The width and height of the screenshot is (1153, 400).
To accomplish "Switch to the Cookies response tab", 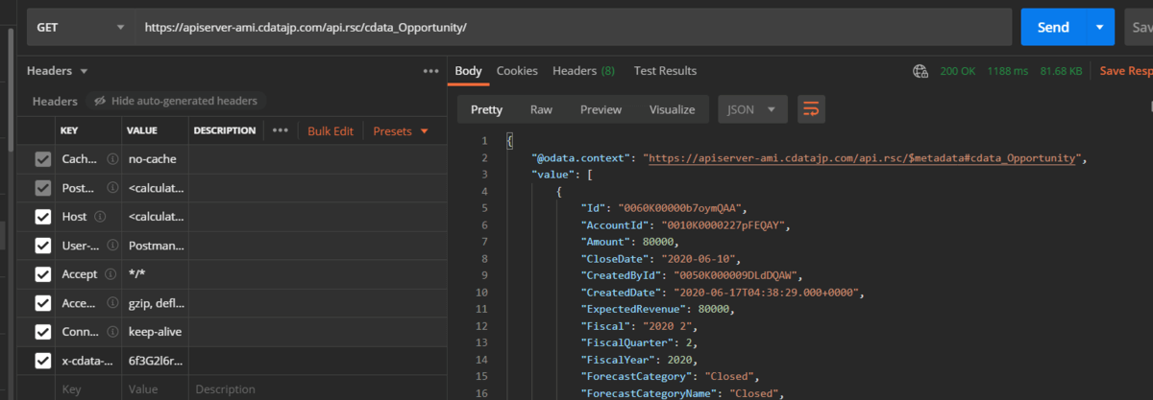I will click(517, 71).
